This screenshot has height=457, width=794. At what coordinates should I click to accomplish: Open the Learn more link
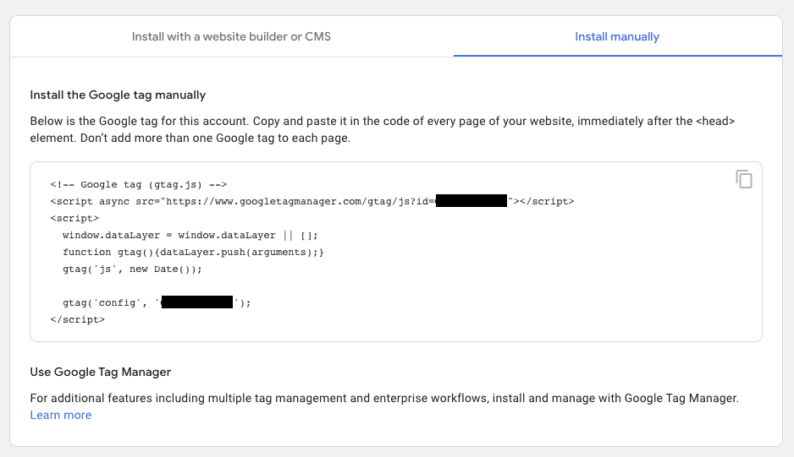pos(61,415)
